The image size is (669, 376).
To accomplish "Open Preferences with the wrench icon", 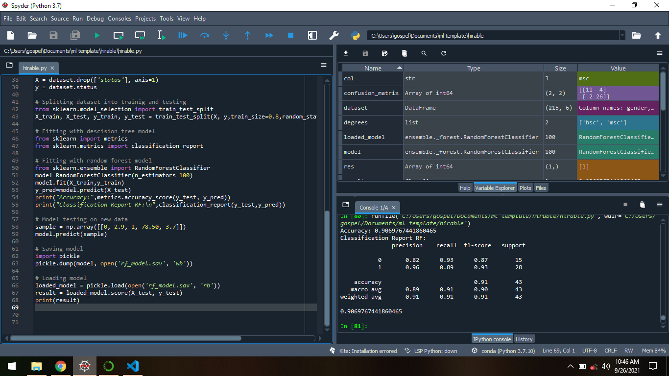I will pyautogui.click(x=334, y=35).
